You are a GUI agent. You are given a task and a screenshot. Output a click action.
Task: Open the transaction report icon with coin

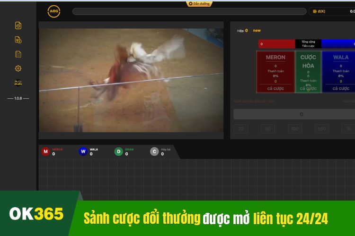[x=18, y=40]
